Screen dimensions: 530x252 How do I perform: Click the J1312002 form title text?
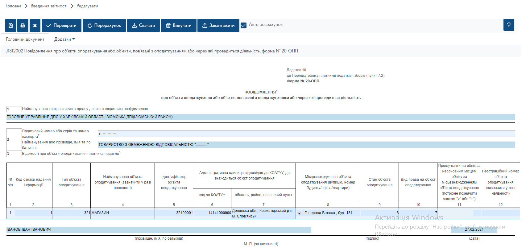click(152, 51)
